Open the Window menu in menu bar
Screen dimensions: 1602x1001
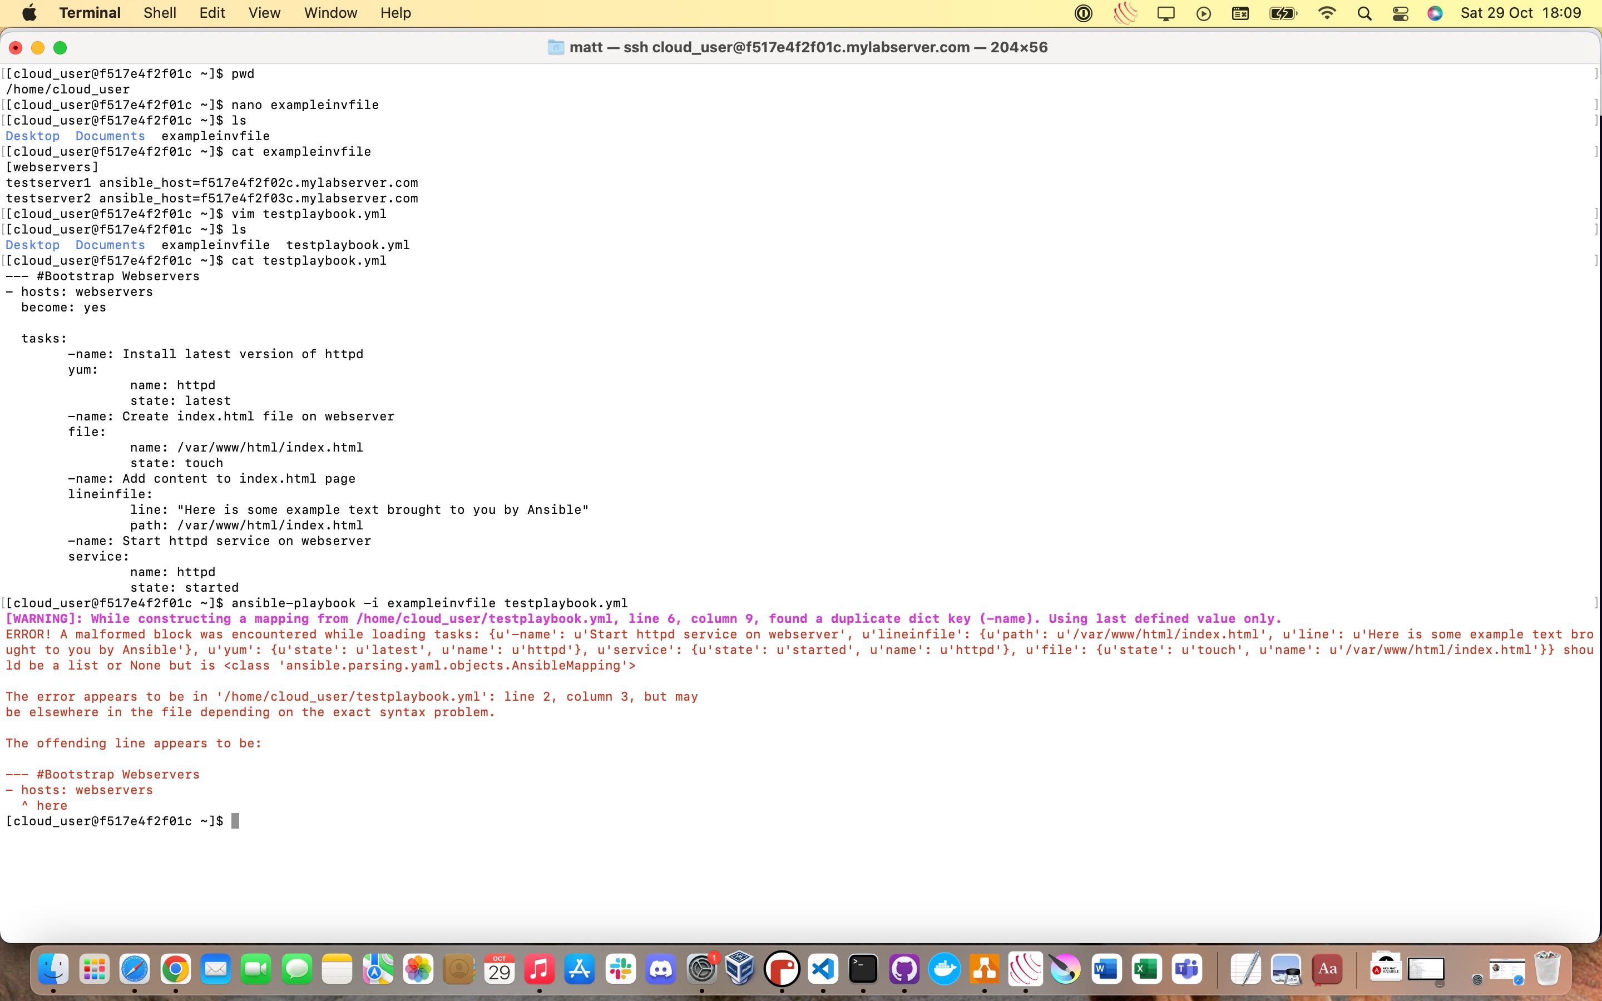pos(330,13)
